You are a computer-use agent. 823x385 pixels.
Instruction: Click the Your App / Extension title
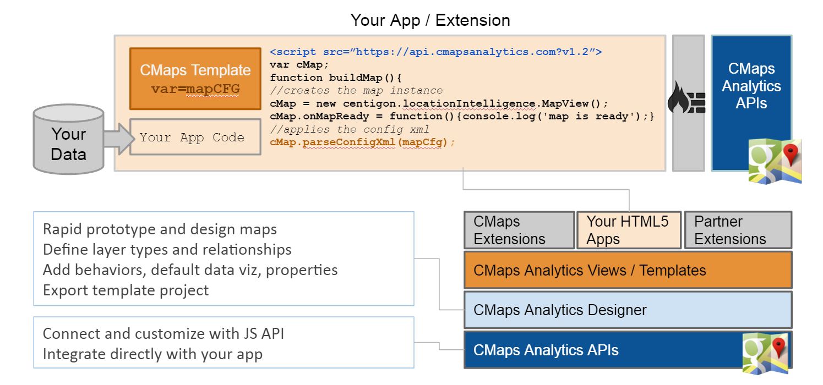(x=430, y=20)
